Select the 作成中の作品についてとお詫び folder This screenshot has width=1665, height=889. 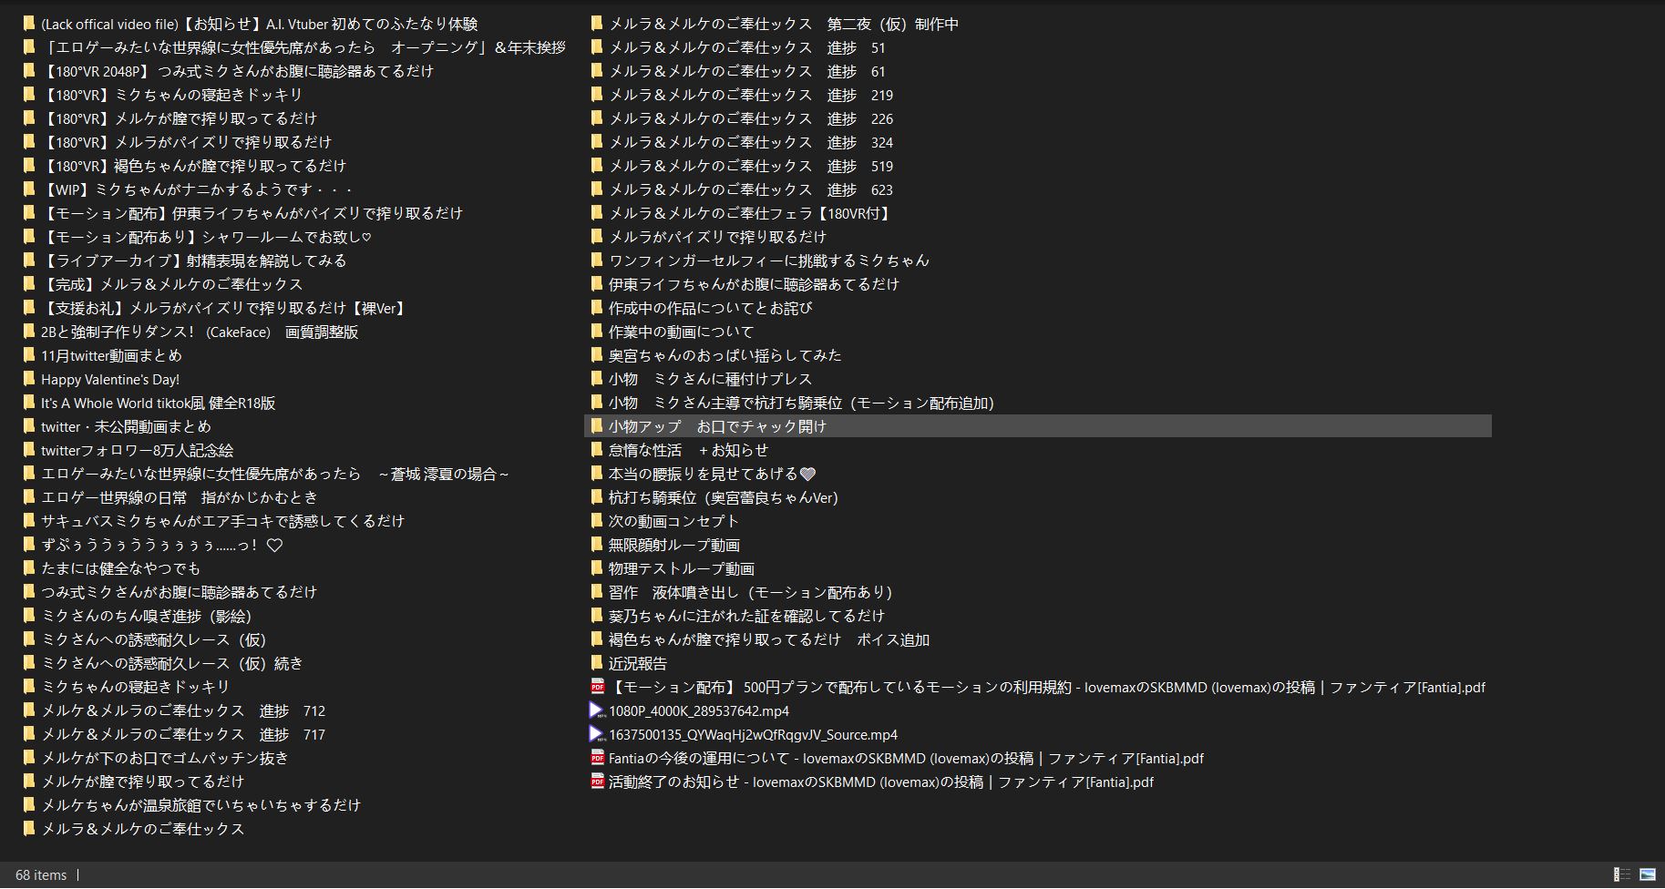pyautogui.click(x=710, y=308)
